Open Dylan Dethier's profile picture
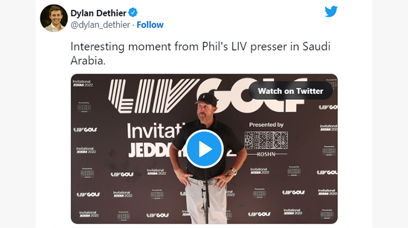The height and width of the screenshot is (228, 408). (x=54, y=18)
